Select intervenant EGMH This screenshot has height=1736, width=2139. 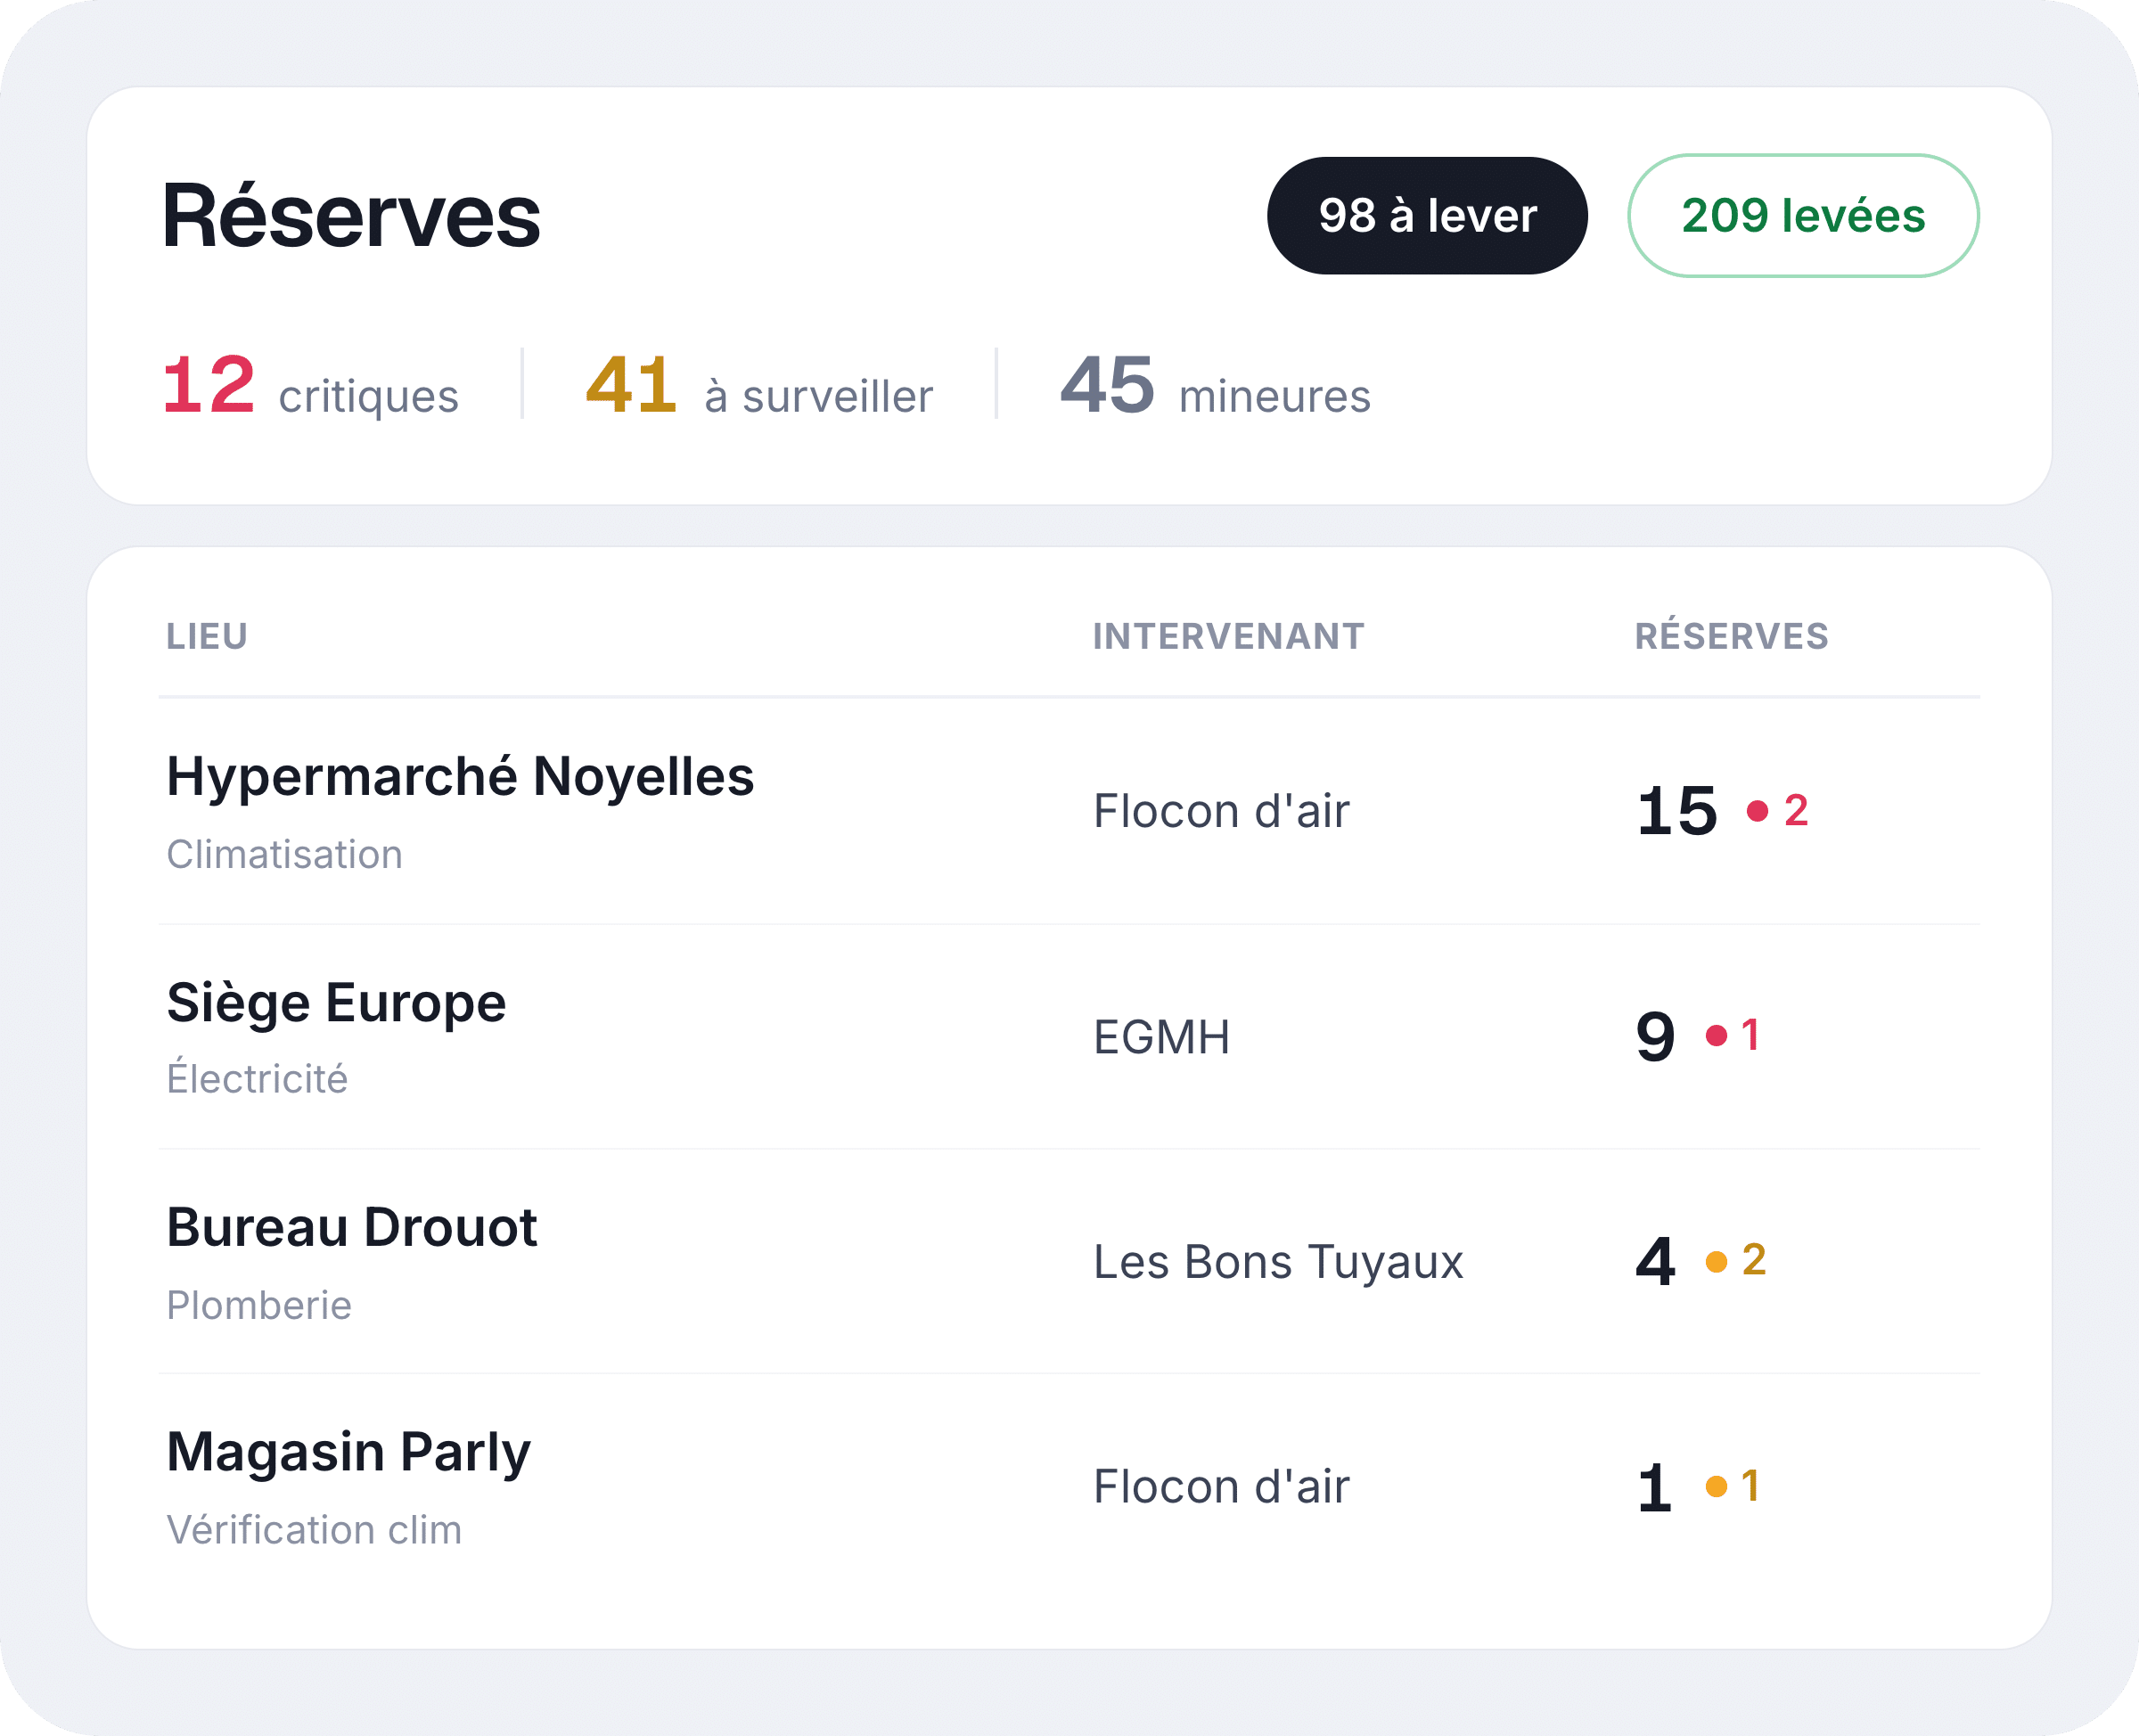1161,1037
